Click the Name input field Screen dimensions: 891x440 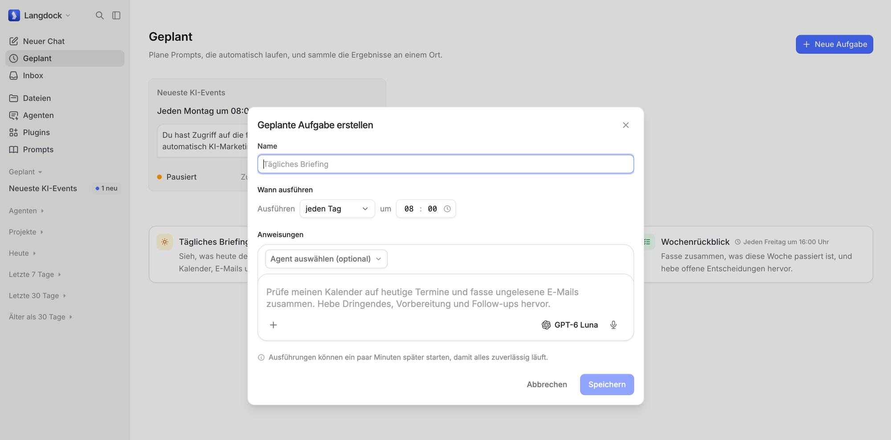tap(445, 164)
